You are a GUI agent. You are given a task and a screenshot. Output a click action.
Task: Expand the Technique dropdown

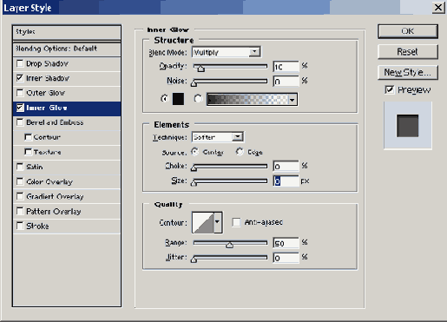click(x=218, y=137)
